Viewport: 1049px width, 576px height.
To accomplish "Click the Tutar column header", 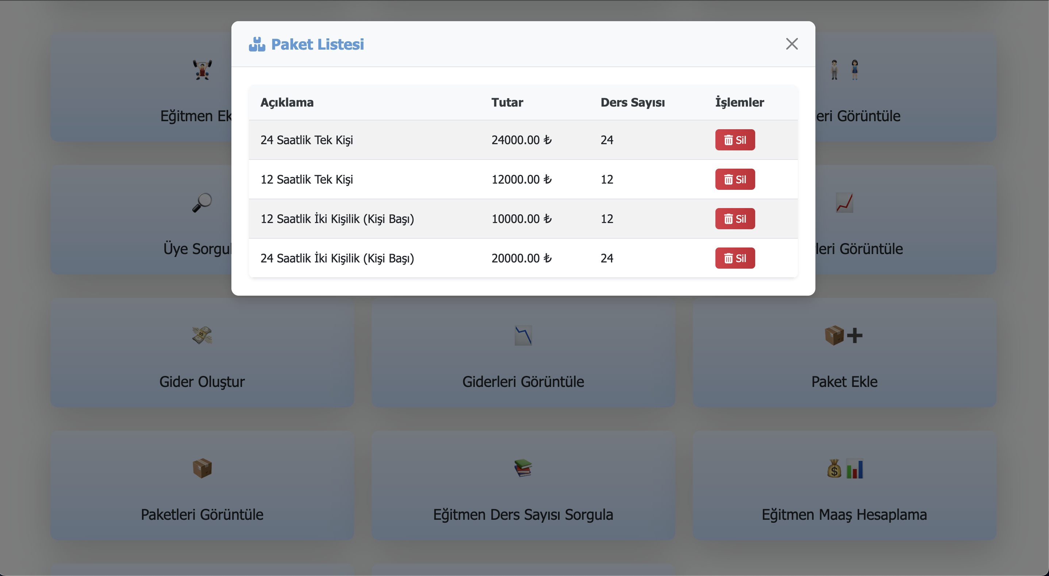I will tap(507, 102).
